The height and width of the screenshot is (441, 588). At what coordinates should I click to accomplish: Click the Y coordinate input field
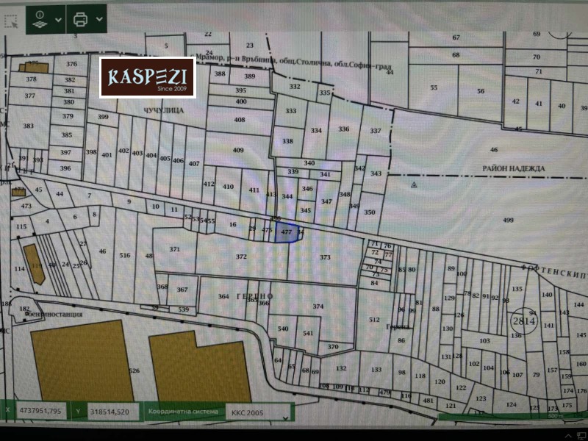[x=113, y=412]
